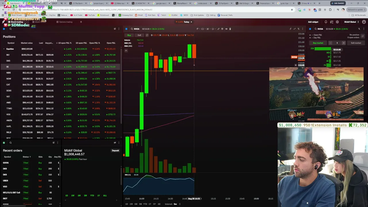
Task: Open the NVDA chart widget three-dot menu
Action: click(x=303, y=29)
